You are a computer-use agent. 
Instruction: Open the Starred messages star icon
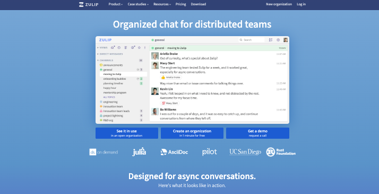pyautogui.click(x=139, y=48)
